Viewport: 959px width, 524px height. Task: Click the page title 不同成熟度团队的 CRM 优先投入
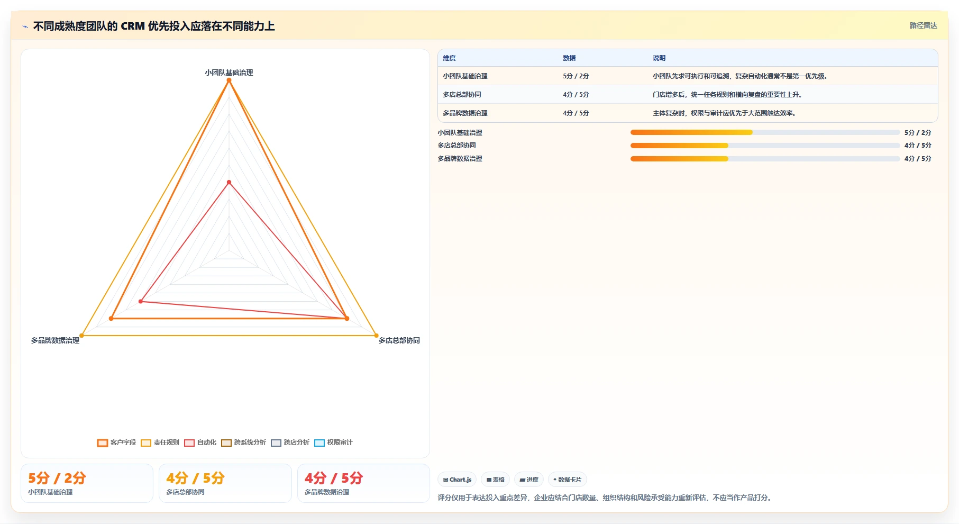(x=154, y=26)
